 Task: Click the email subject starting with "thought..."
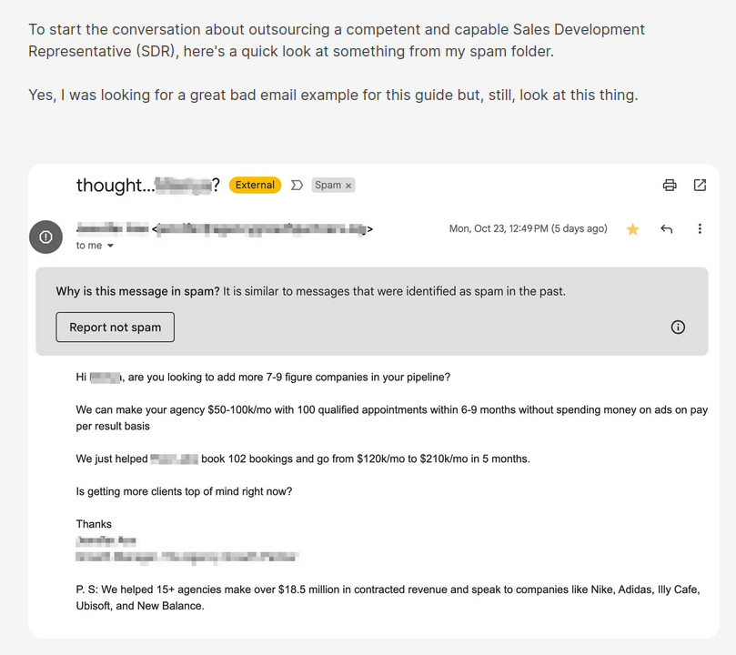(x=147, y=186)
